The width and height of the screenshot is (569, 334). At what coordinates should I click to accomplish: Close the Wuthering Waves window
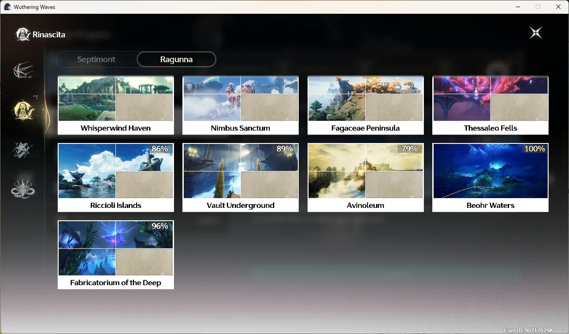tap(558, 7)
